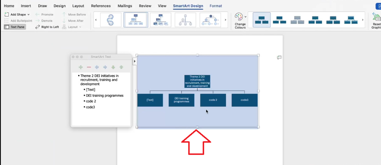Switch to the Insert tab
The height and width of the screenshot is (165, 381).
[x=26, y=6]
